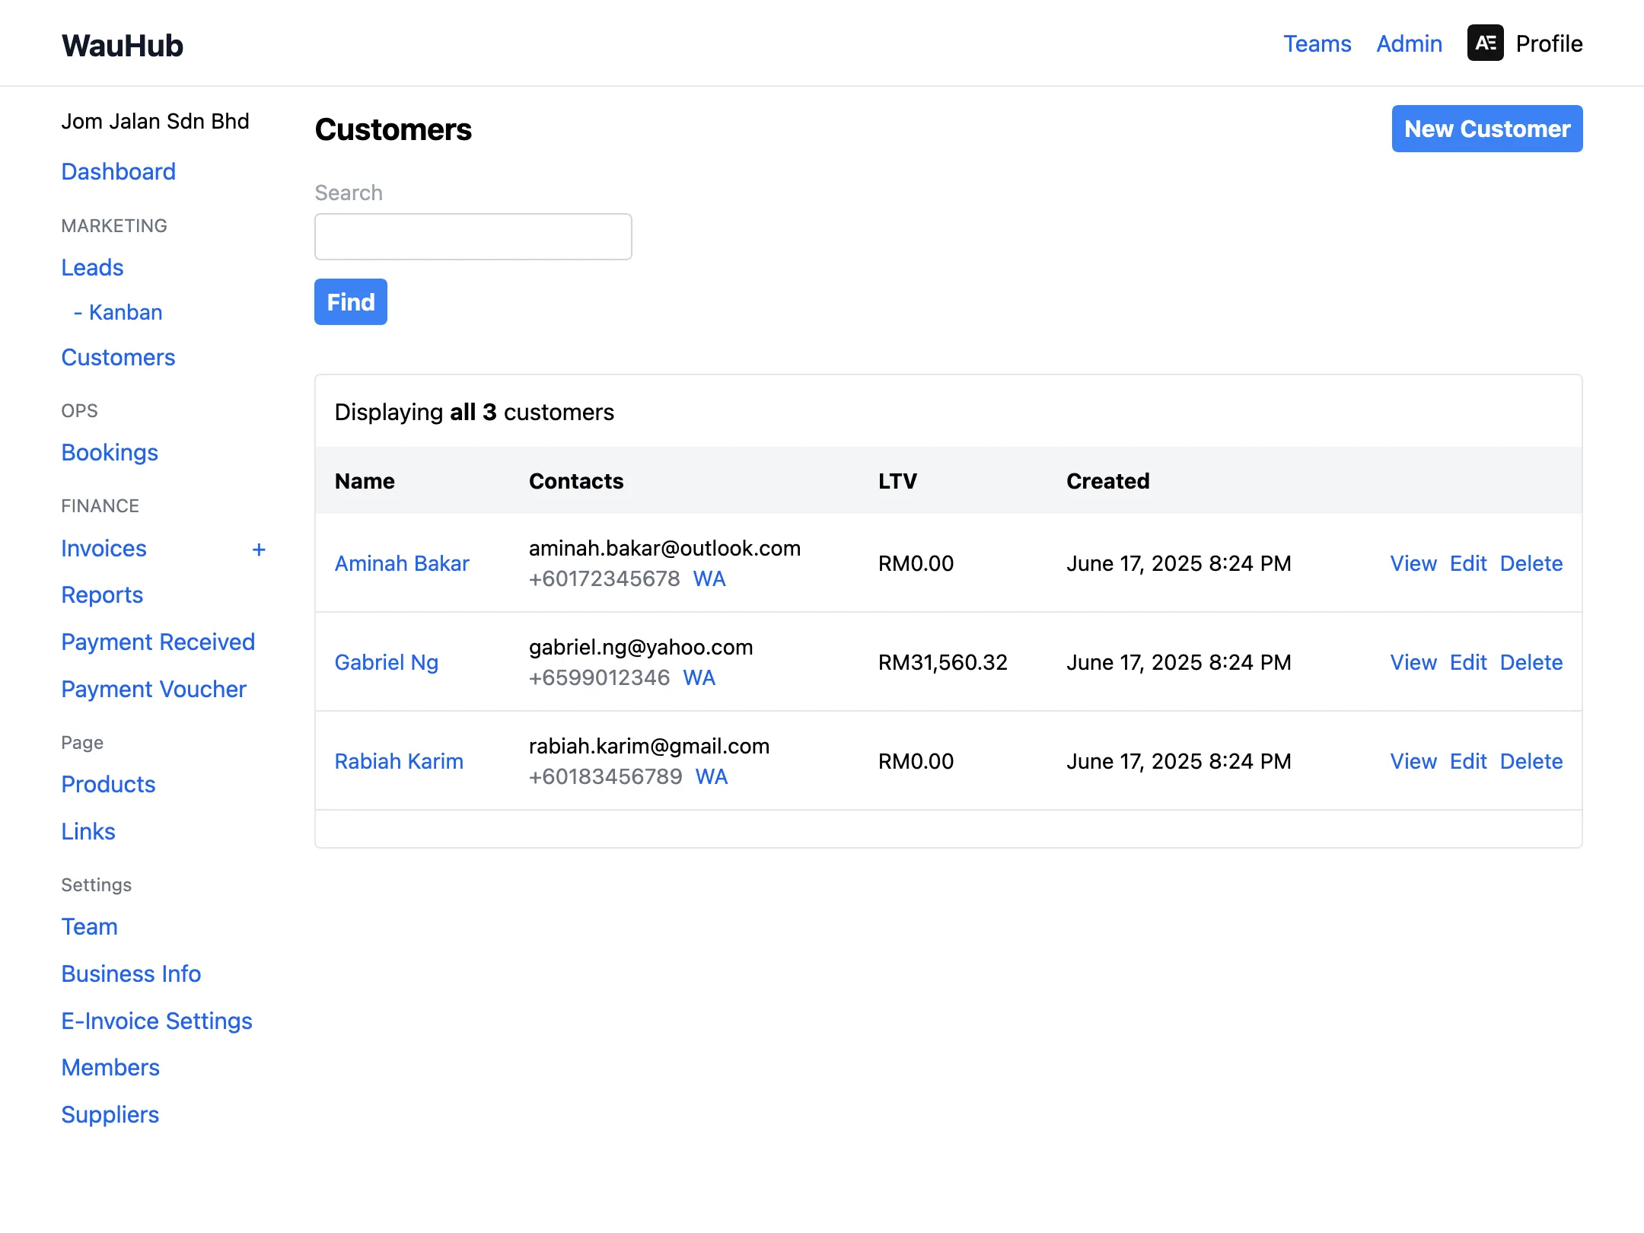The height and width of the screenshot is (1233, 1644).
Task: Click phone number +6599012346
Action: pos(599,678)
